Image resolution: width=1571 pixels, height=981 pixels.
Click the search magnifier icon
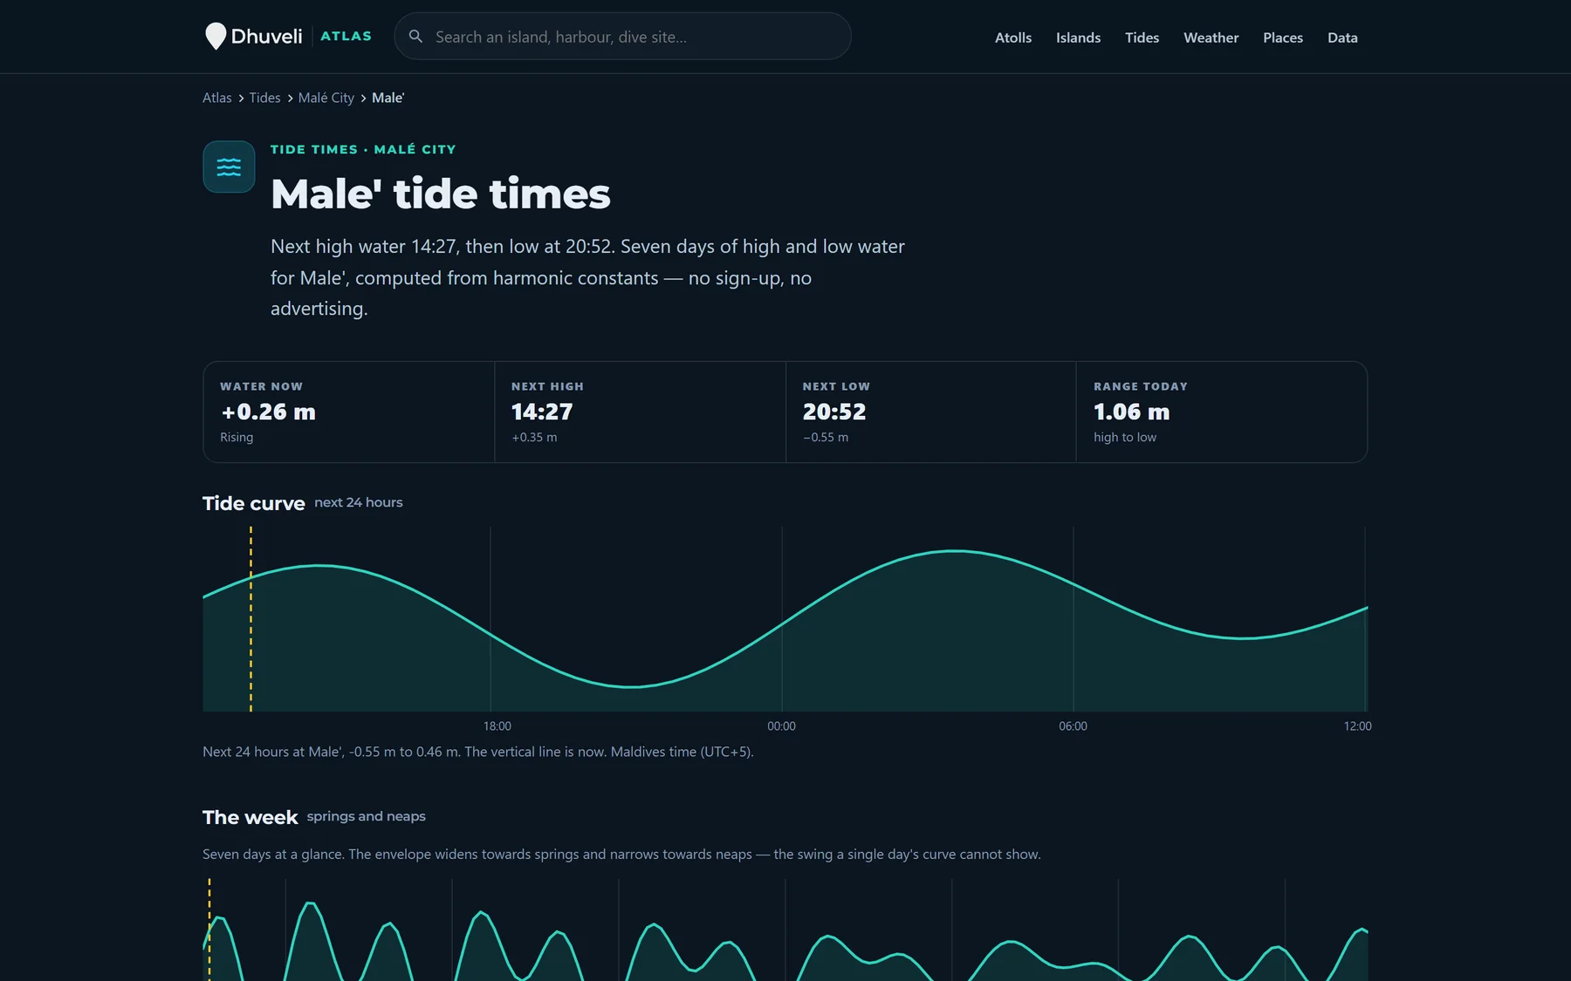click(x=416, y=37)
